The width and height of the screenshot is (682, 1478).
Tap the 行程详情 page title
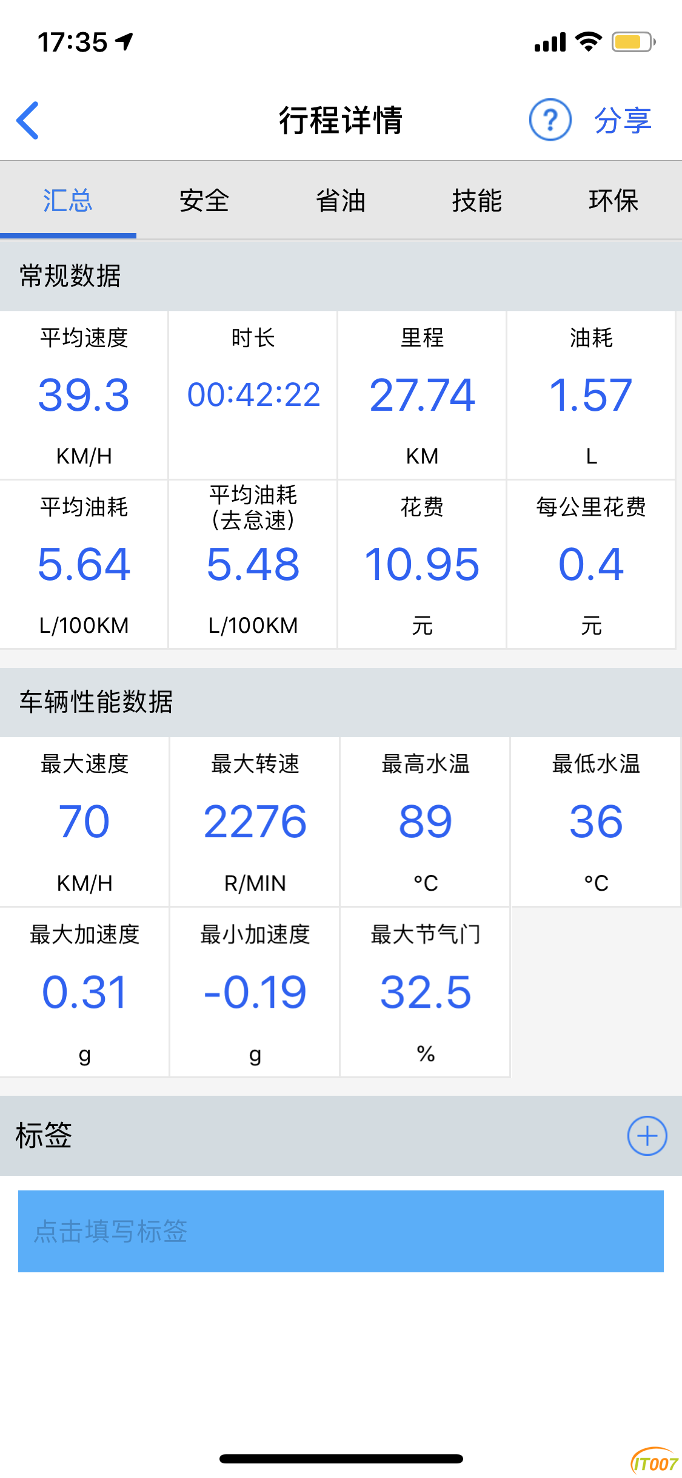pos(341,120)
